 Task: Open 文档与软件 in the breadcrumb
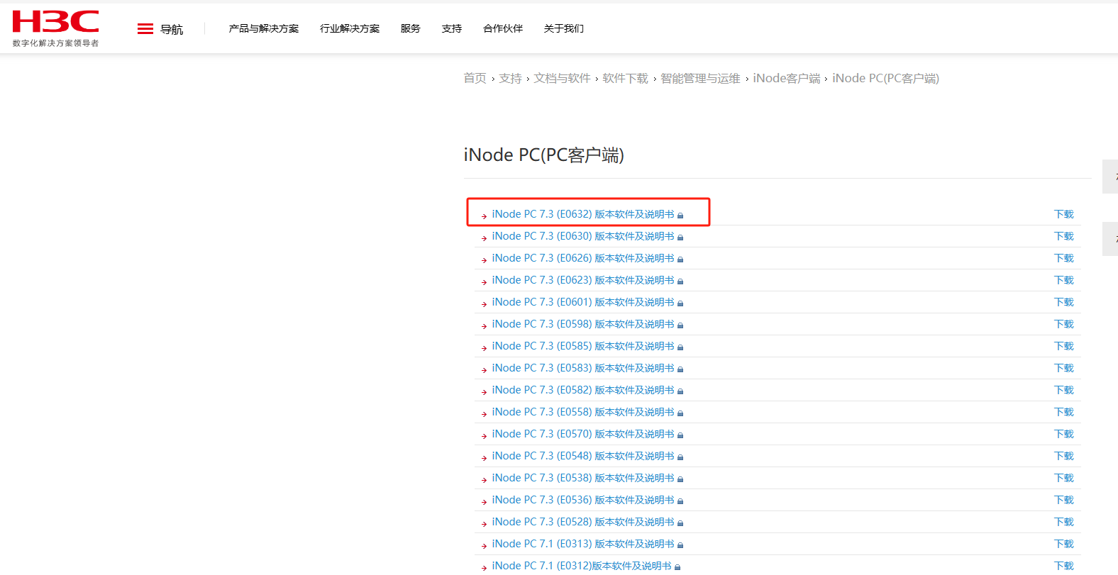563,78
